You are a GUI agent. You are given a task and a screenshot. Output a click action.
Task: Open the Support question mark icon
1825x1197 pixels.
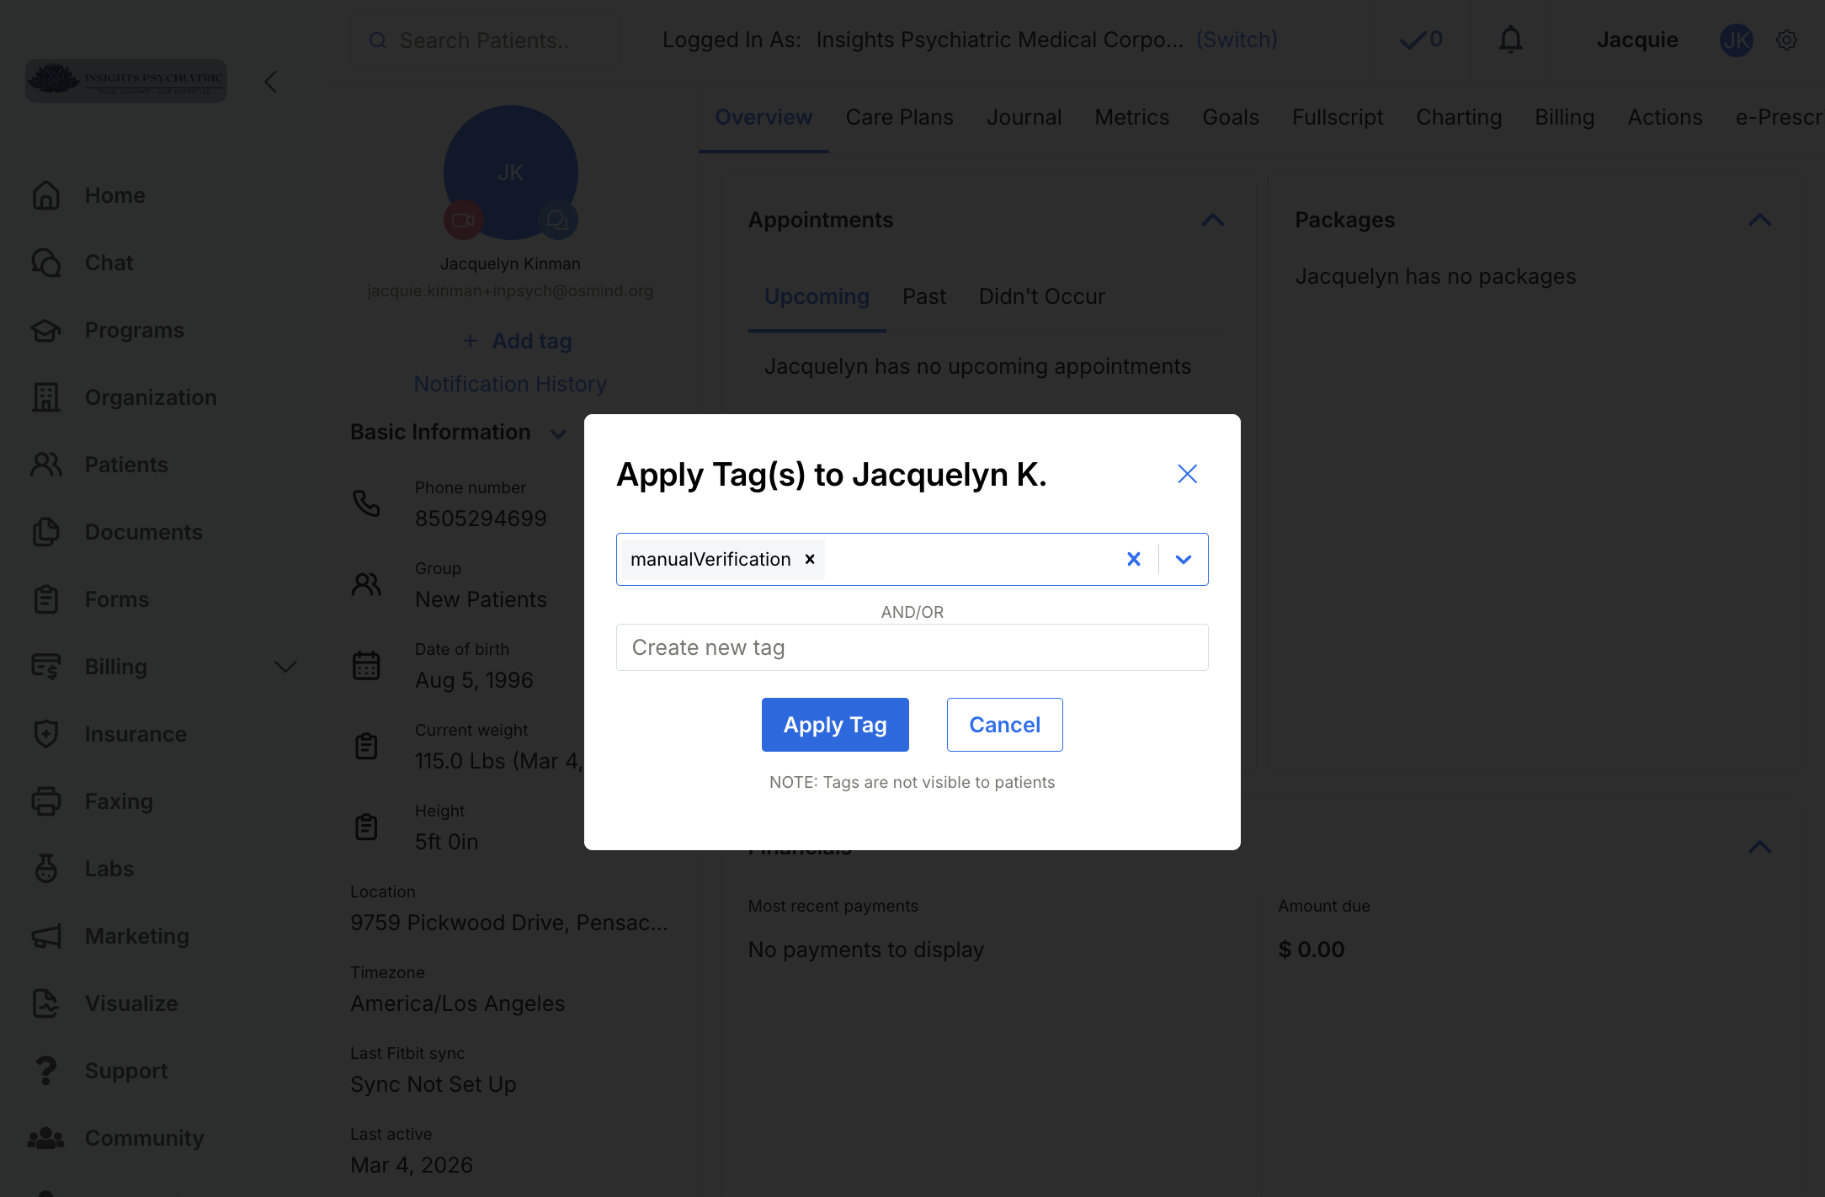pyautogui.click(x=46, y=1071)
